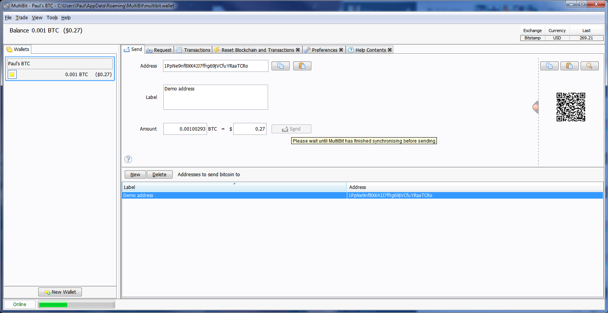Click the MultiBit app icon in the title bar
Image resolution: width=608 pixels, height=313 pixels.
click(6, 6)
